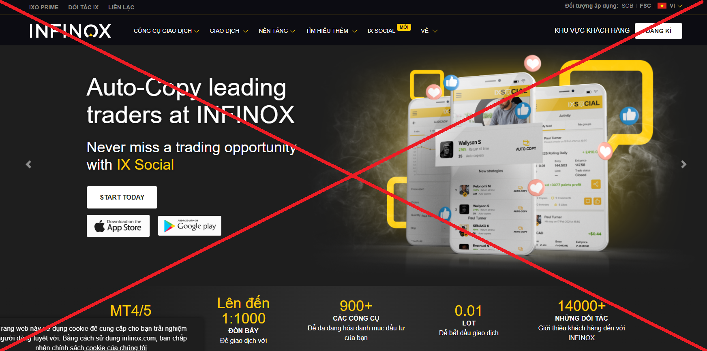Image resolution: width=707 pixels, height=351 pixels.
Task: Click the Vietnam flag language icon
Action: click(x=662, y=6)
